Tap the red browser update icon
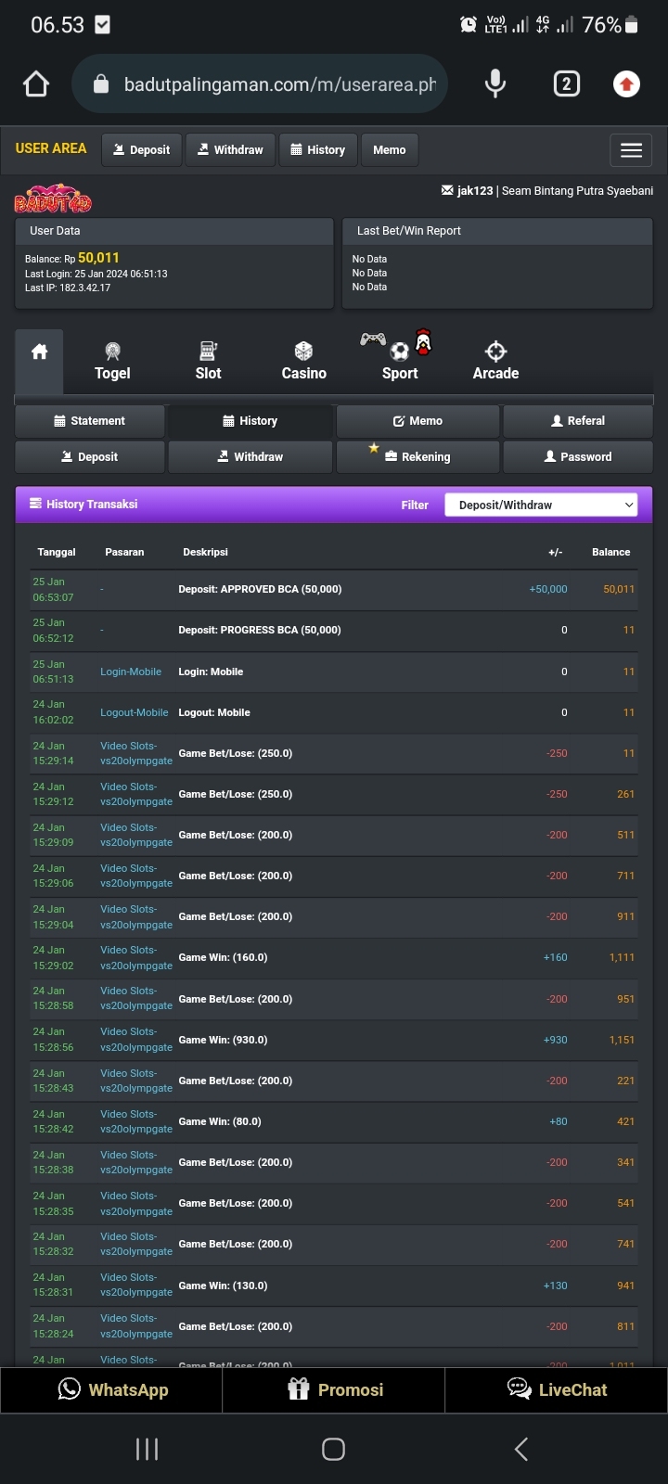Image resolution: width=668 pixels, height=1484 pixels. [626, 84]
